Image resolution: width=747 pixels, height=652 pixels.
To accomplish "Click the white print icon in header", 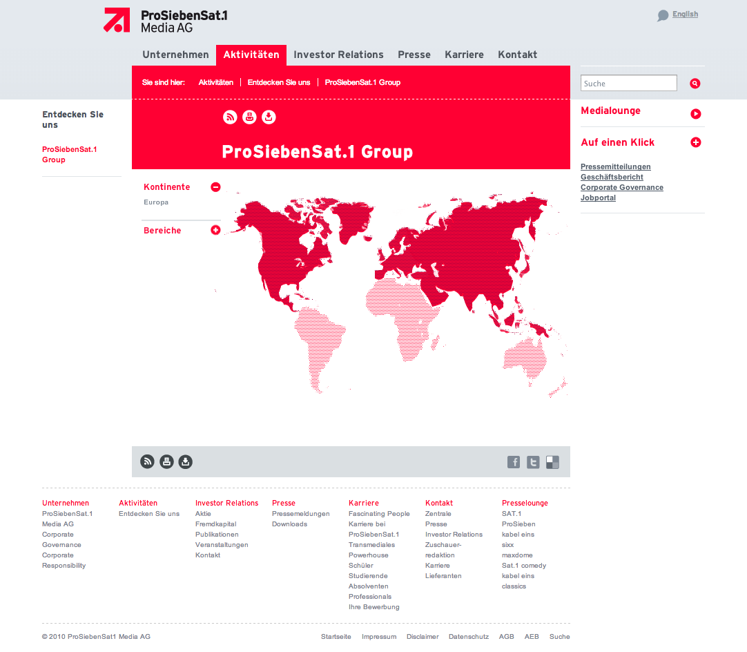I will click(249, 117).
